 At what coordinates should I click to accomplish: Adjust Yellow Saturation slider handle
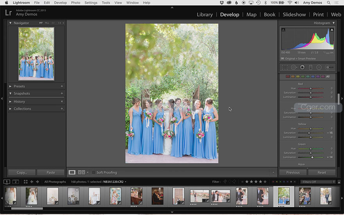tap(309, 133)
